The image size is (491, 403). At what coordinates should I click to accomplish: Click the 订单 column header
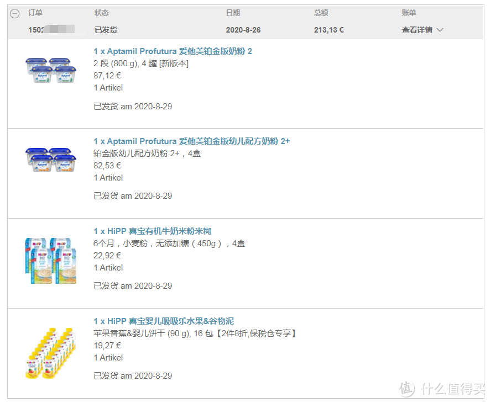coord(35,13)
